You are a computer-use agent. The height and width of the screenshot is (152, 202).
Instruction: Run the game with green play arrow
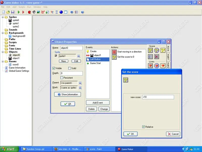pos(19,12)
